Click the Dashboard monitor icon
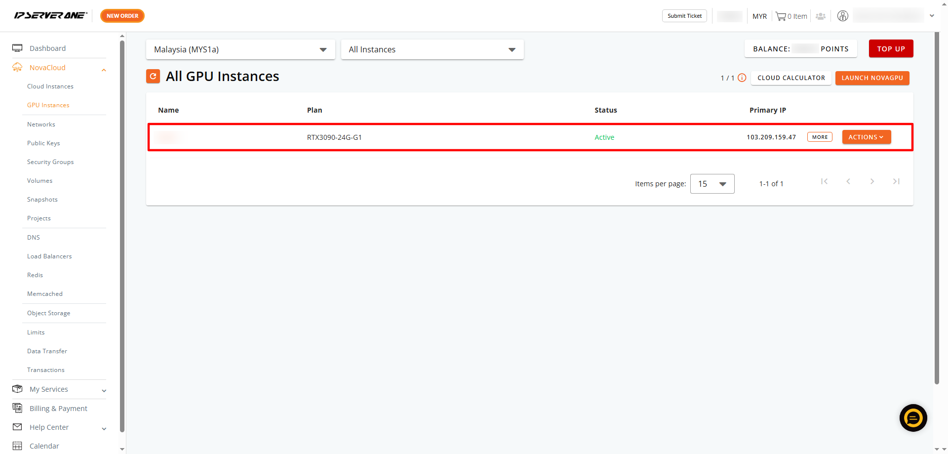Screen dimensions: 948x454 click(x=17, y=48)
